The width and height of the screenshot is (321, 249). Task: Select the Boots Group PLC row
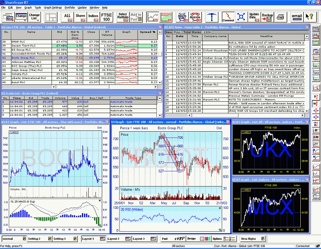pos(80,58)
